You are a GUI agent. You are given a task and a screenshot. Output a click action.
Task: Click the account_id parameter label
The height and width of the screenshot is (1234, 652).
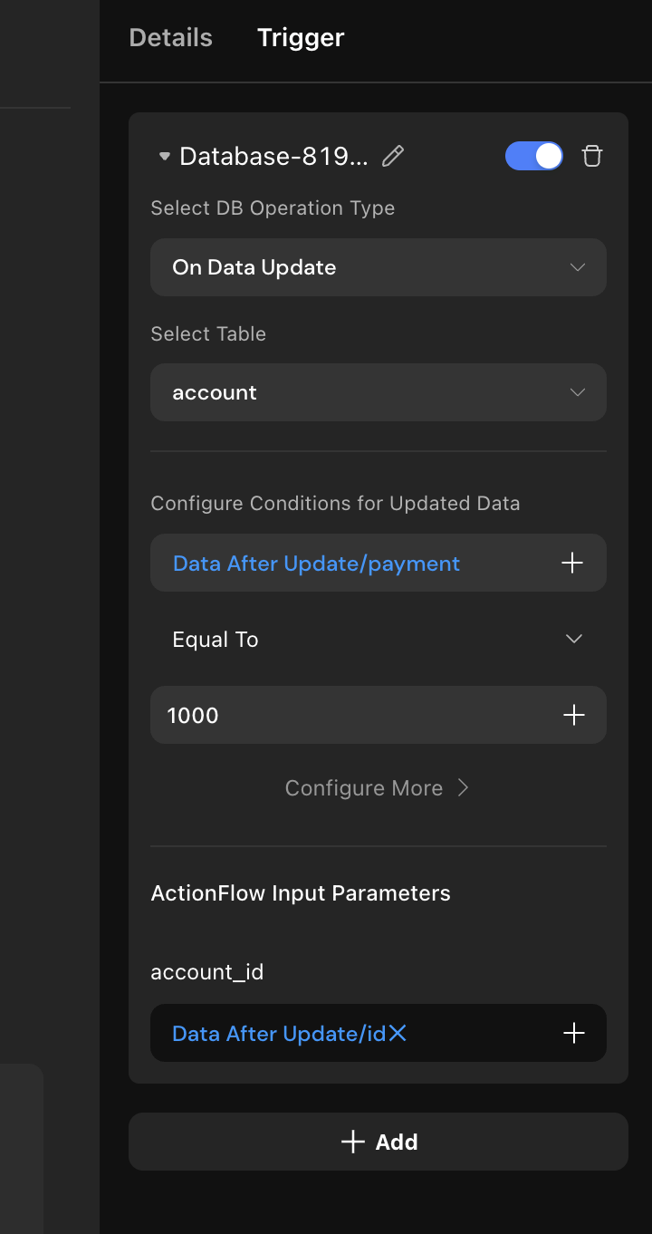point(207,972)
